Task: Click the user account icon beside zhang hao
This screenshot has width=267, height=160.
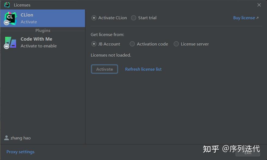Action: 7,138
